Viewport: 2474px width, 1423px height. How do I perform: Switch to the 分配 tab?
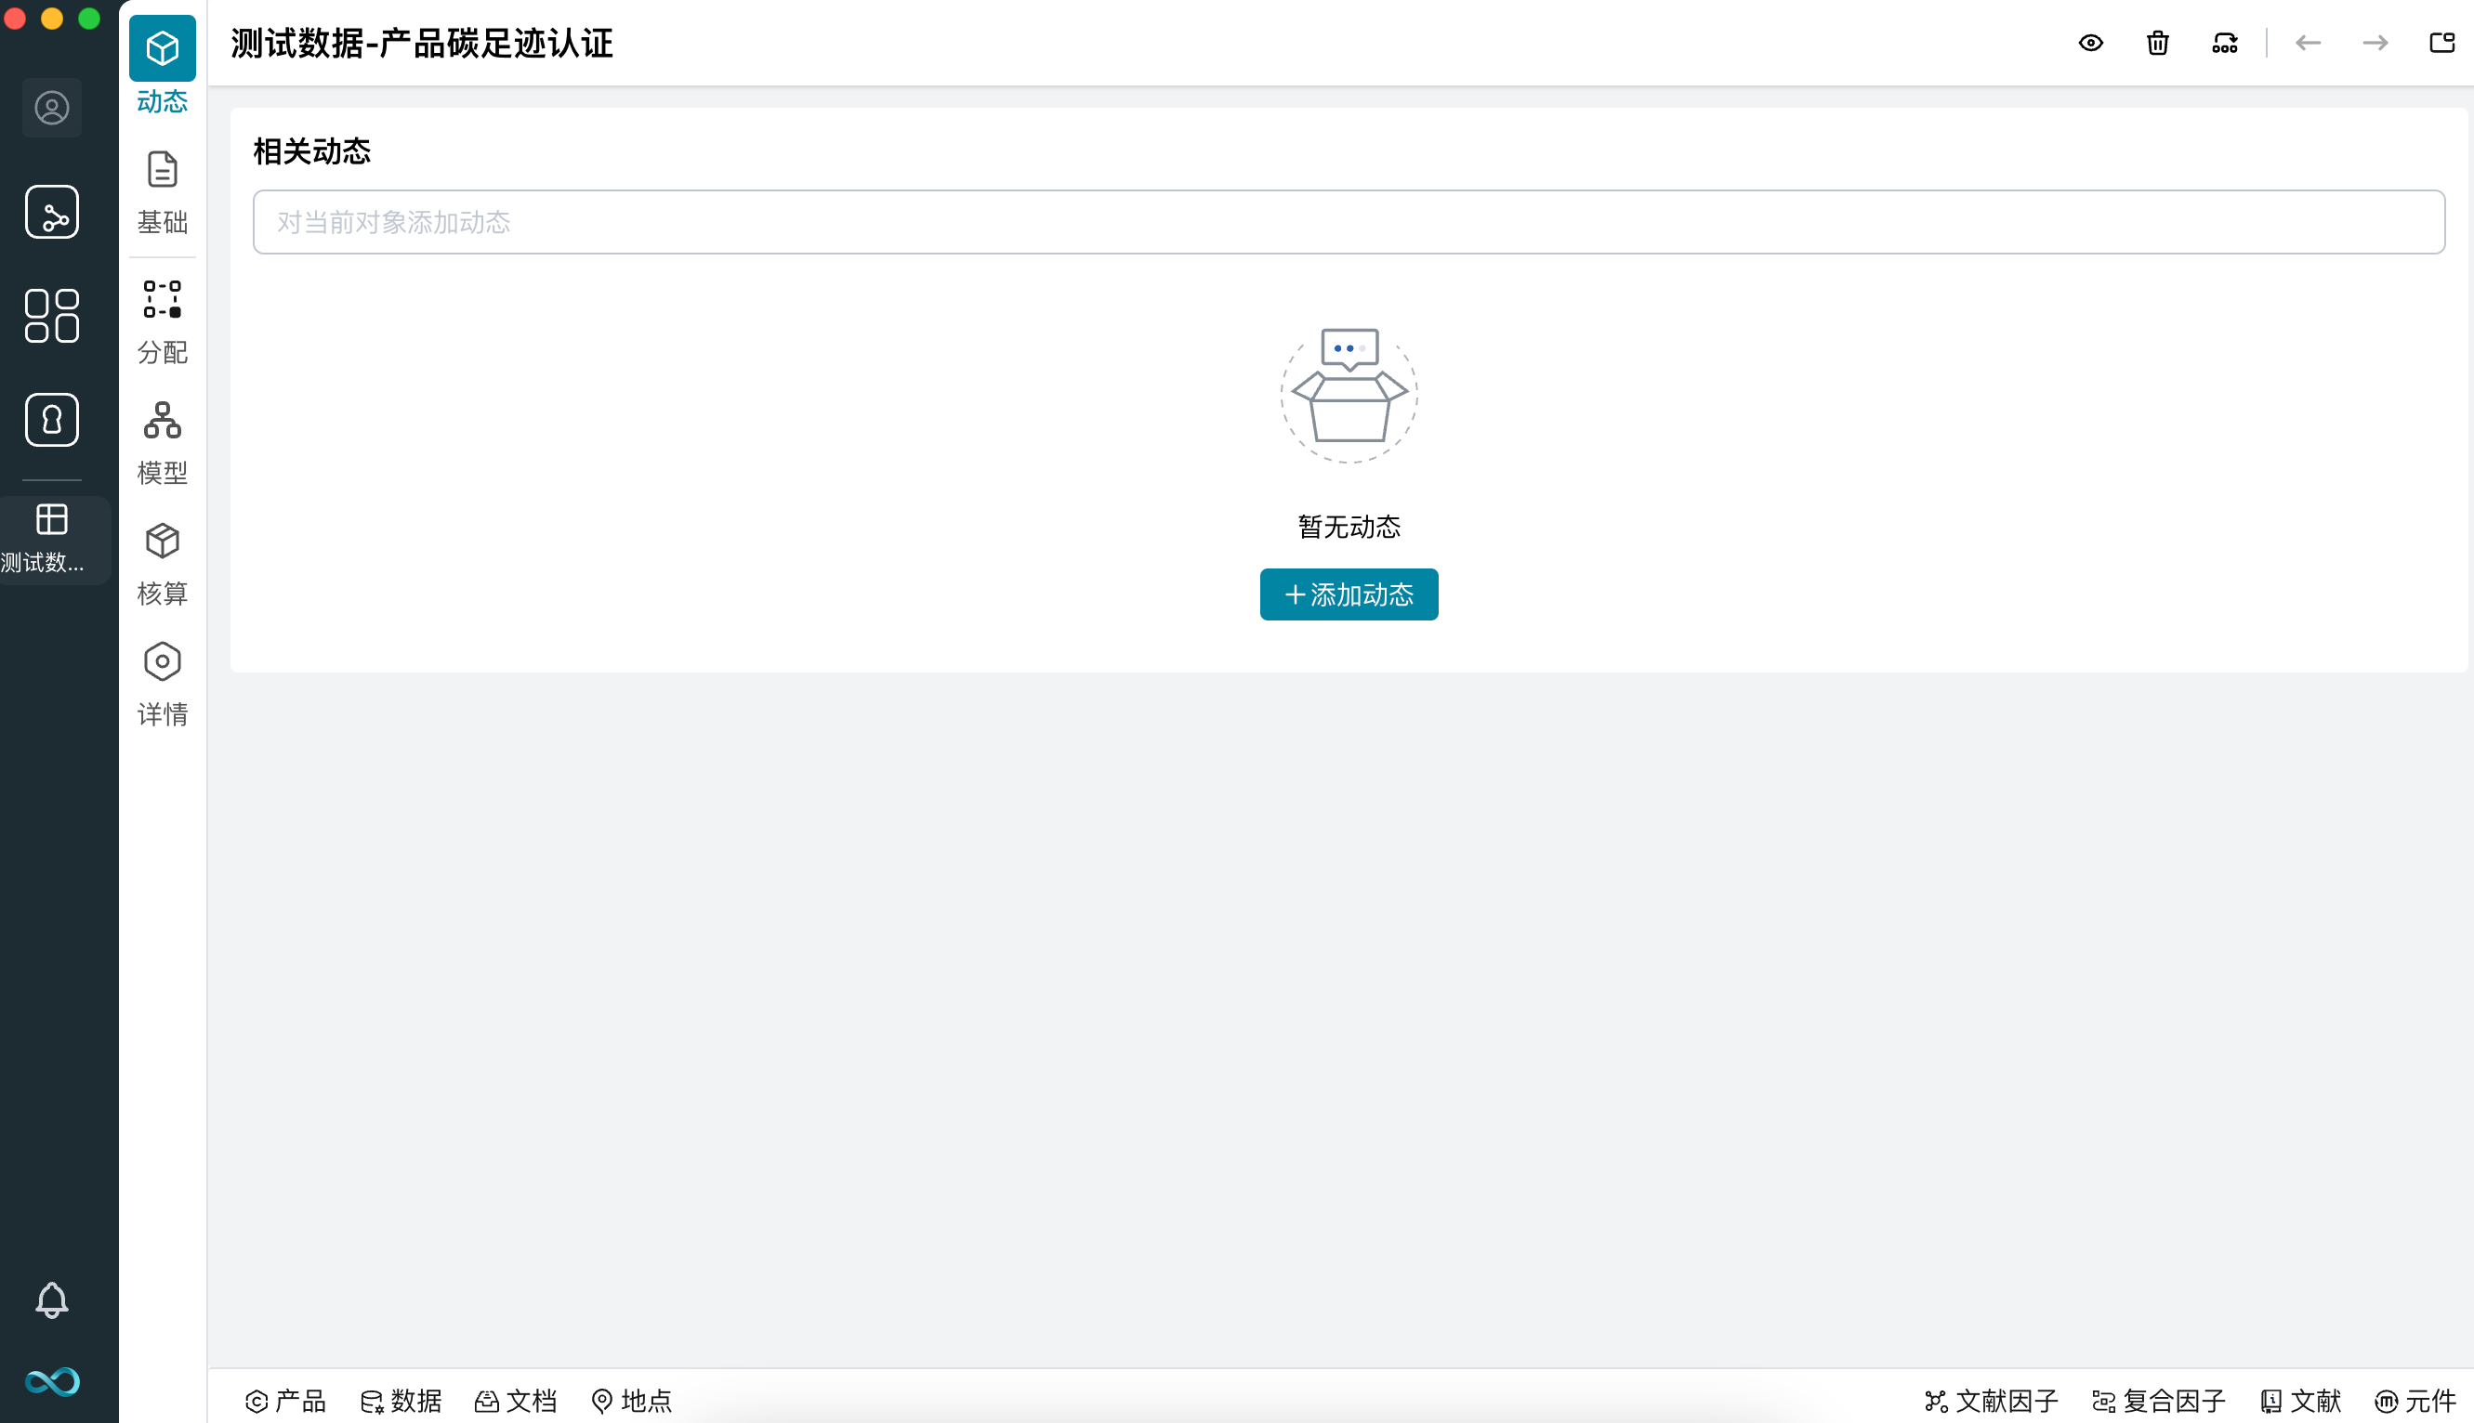tap(163, 322)
